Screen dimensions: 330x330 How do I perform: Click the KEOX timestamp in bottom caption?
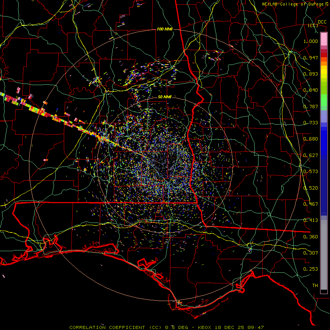point(231,327)
